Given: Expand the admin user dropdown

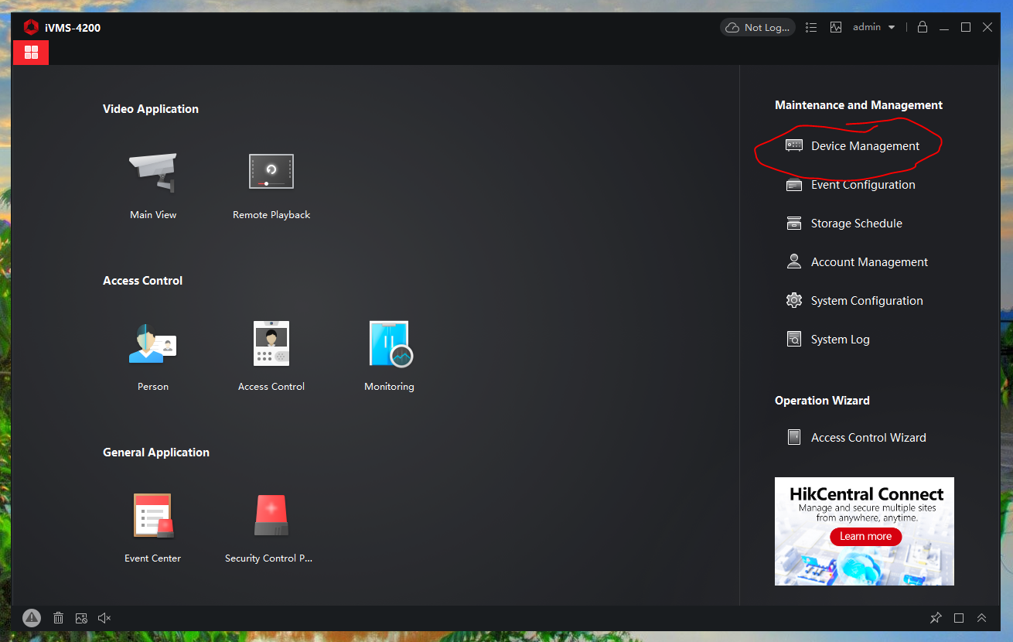Looking at the screenshot, I should 874,27.
